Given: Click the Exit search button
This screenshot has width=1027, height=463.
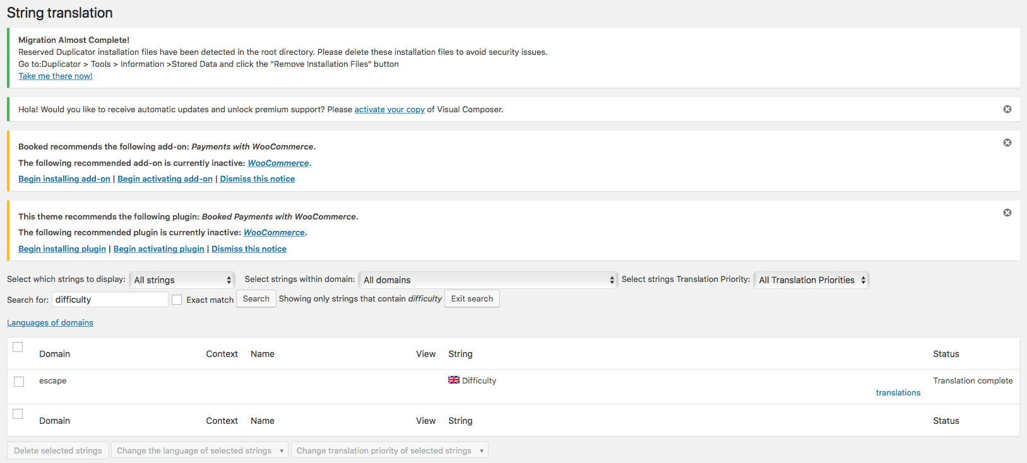Looking at the screenshot, I should [472, 299].
